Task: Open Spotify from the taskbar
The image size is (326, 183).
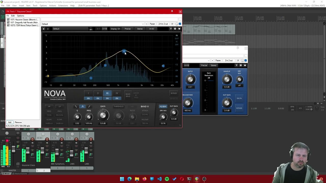Action: pos(167,179)
